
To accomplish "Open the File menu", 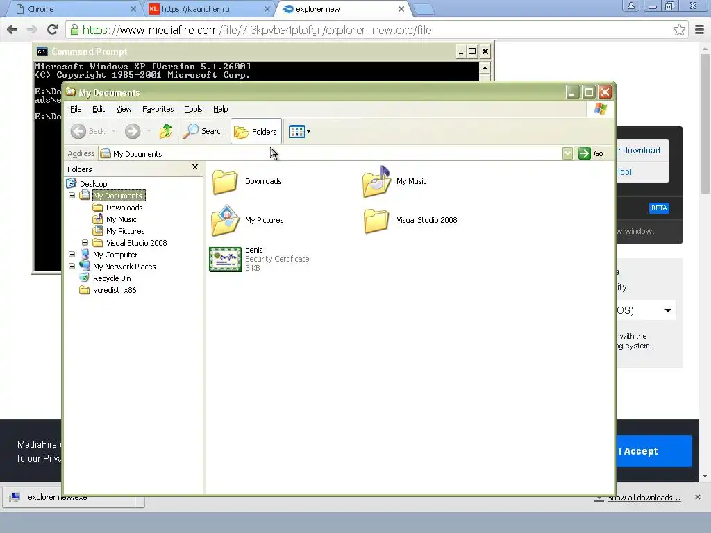I will [x=76, y=109].
